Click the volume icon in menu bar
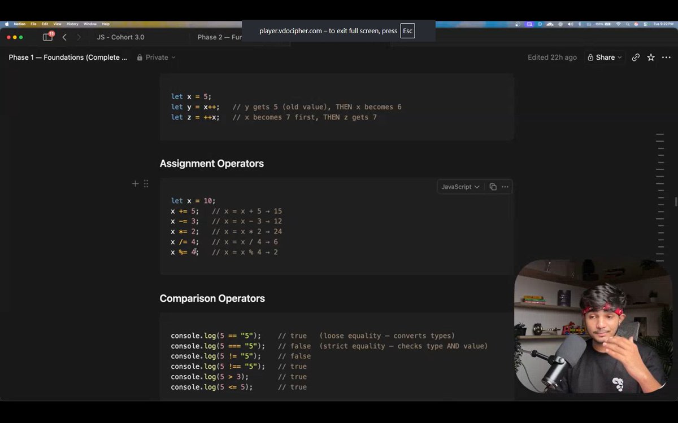The width and height of the screenshot is (678, 423). [570, 24]
